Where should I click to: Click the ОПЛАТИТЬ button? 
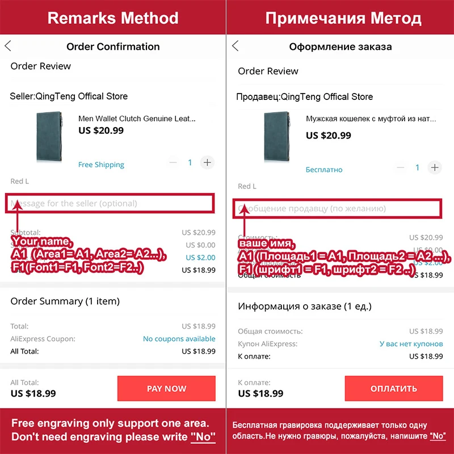(393, 389)
